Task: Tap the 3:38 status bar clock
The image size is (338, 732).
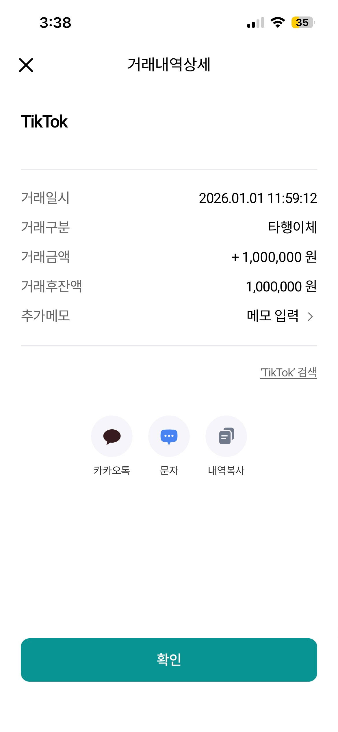Action: pos(55,23)
